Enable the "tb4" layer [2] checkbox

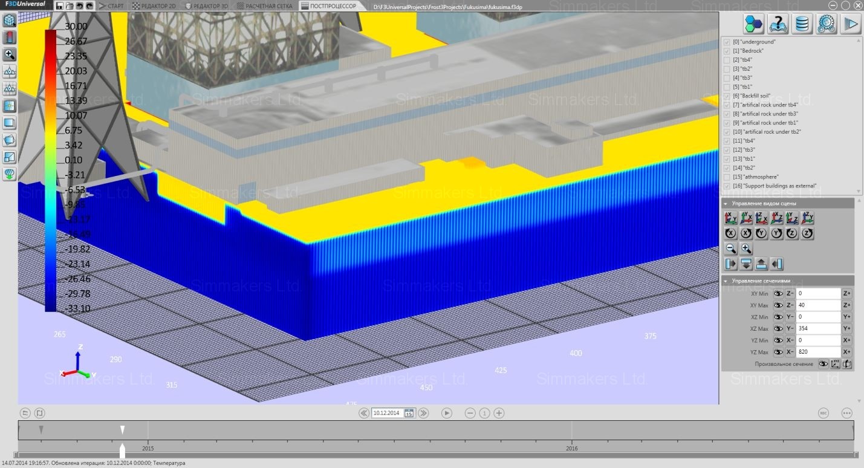pyautogui.click(x=727, y=60)
